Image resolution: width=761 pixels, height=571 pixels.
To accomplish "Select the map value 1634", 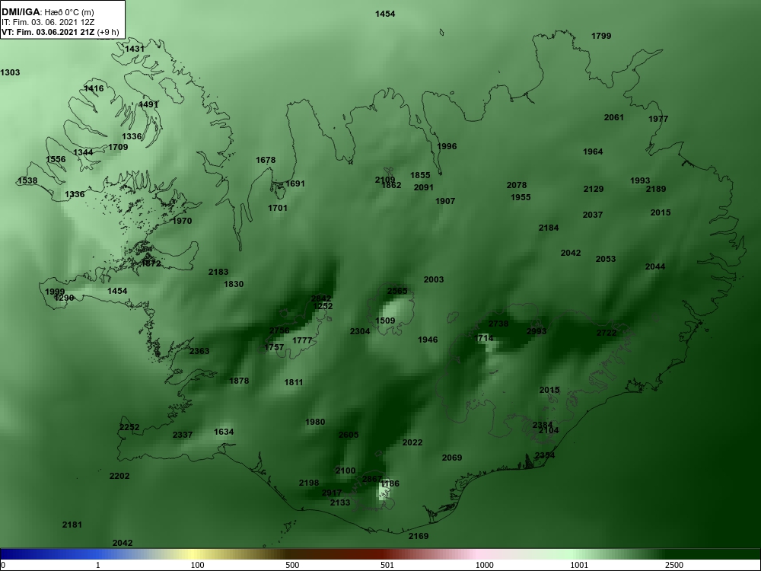I will pos(224,432).
